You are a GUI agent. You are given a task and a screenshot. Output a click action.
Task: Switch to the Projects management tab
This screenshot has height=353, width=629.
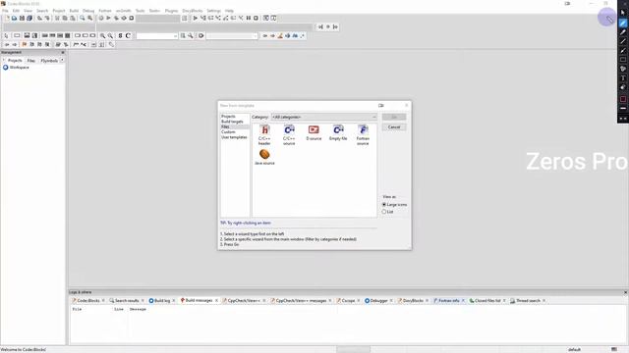click(x=15, y=61)
